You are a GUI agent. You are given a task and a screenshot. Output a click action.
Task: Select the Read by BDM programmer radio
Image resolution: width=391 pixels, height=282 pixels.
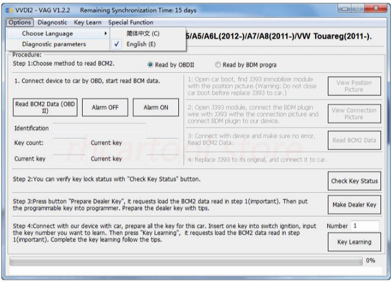pos(218,65)
